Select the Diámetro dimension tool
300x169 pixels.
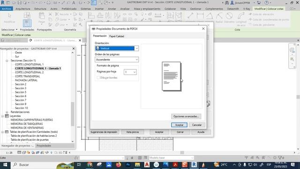pyautogui.click(x=229, y=18)
